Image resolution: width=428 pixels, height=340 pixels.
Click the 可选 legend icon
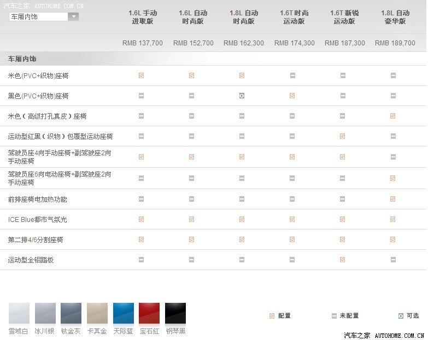pos(401,316)
